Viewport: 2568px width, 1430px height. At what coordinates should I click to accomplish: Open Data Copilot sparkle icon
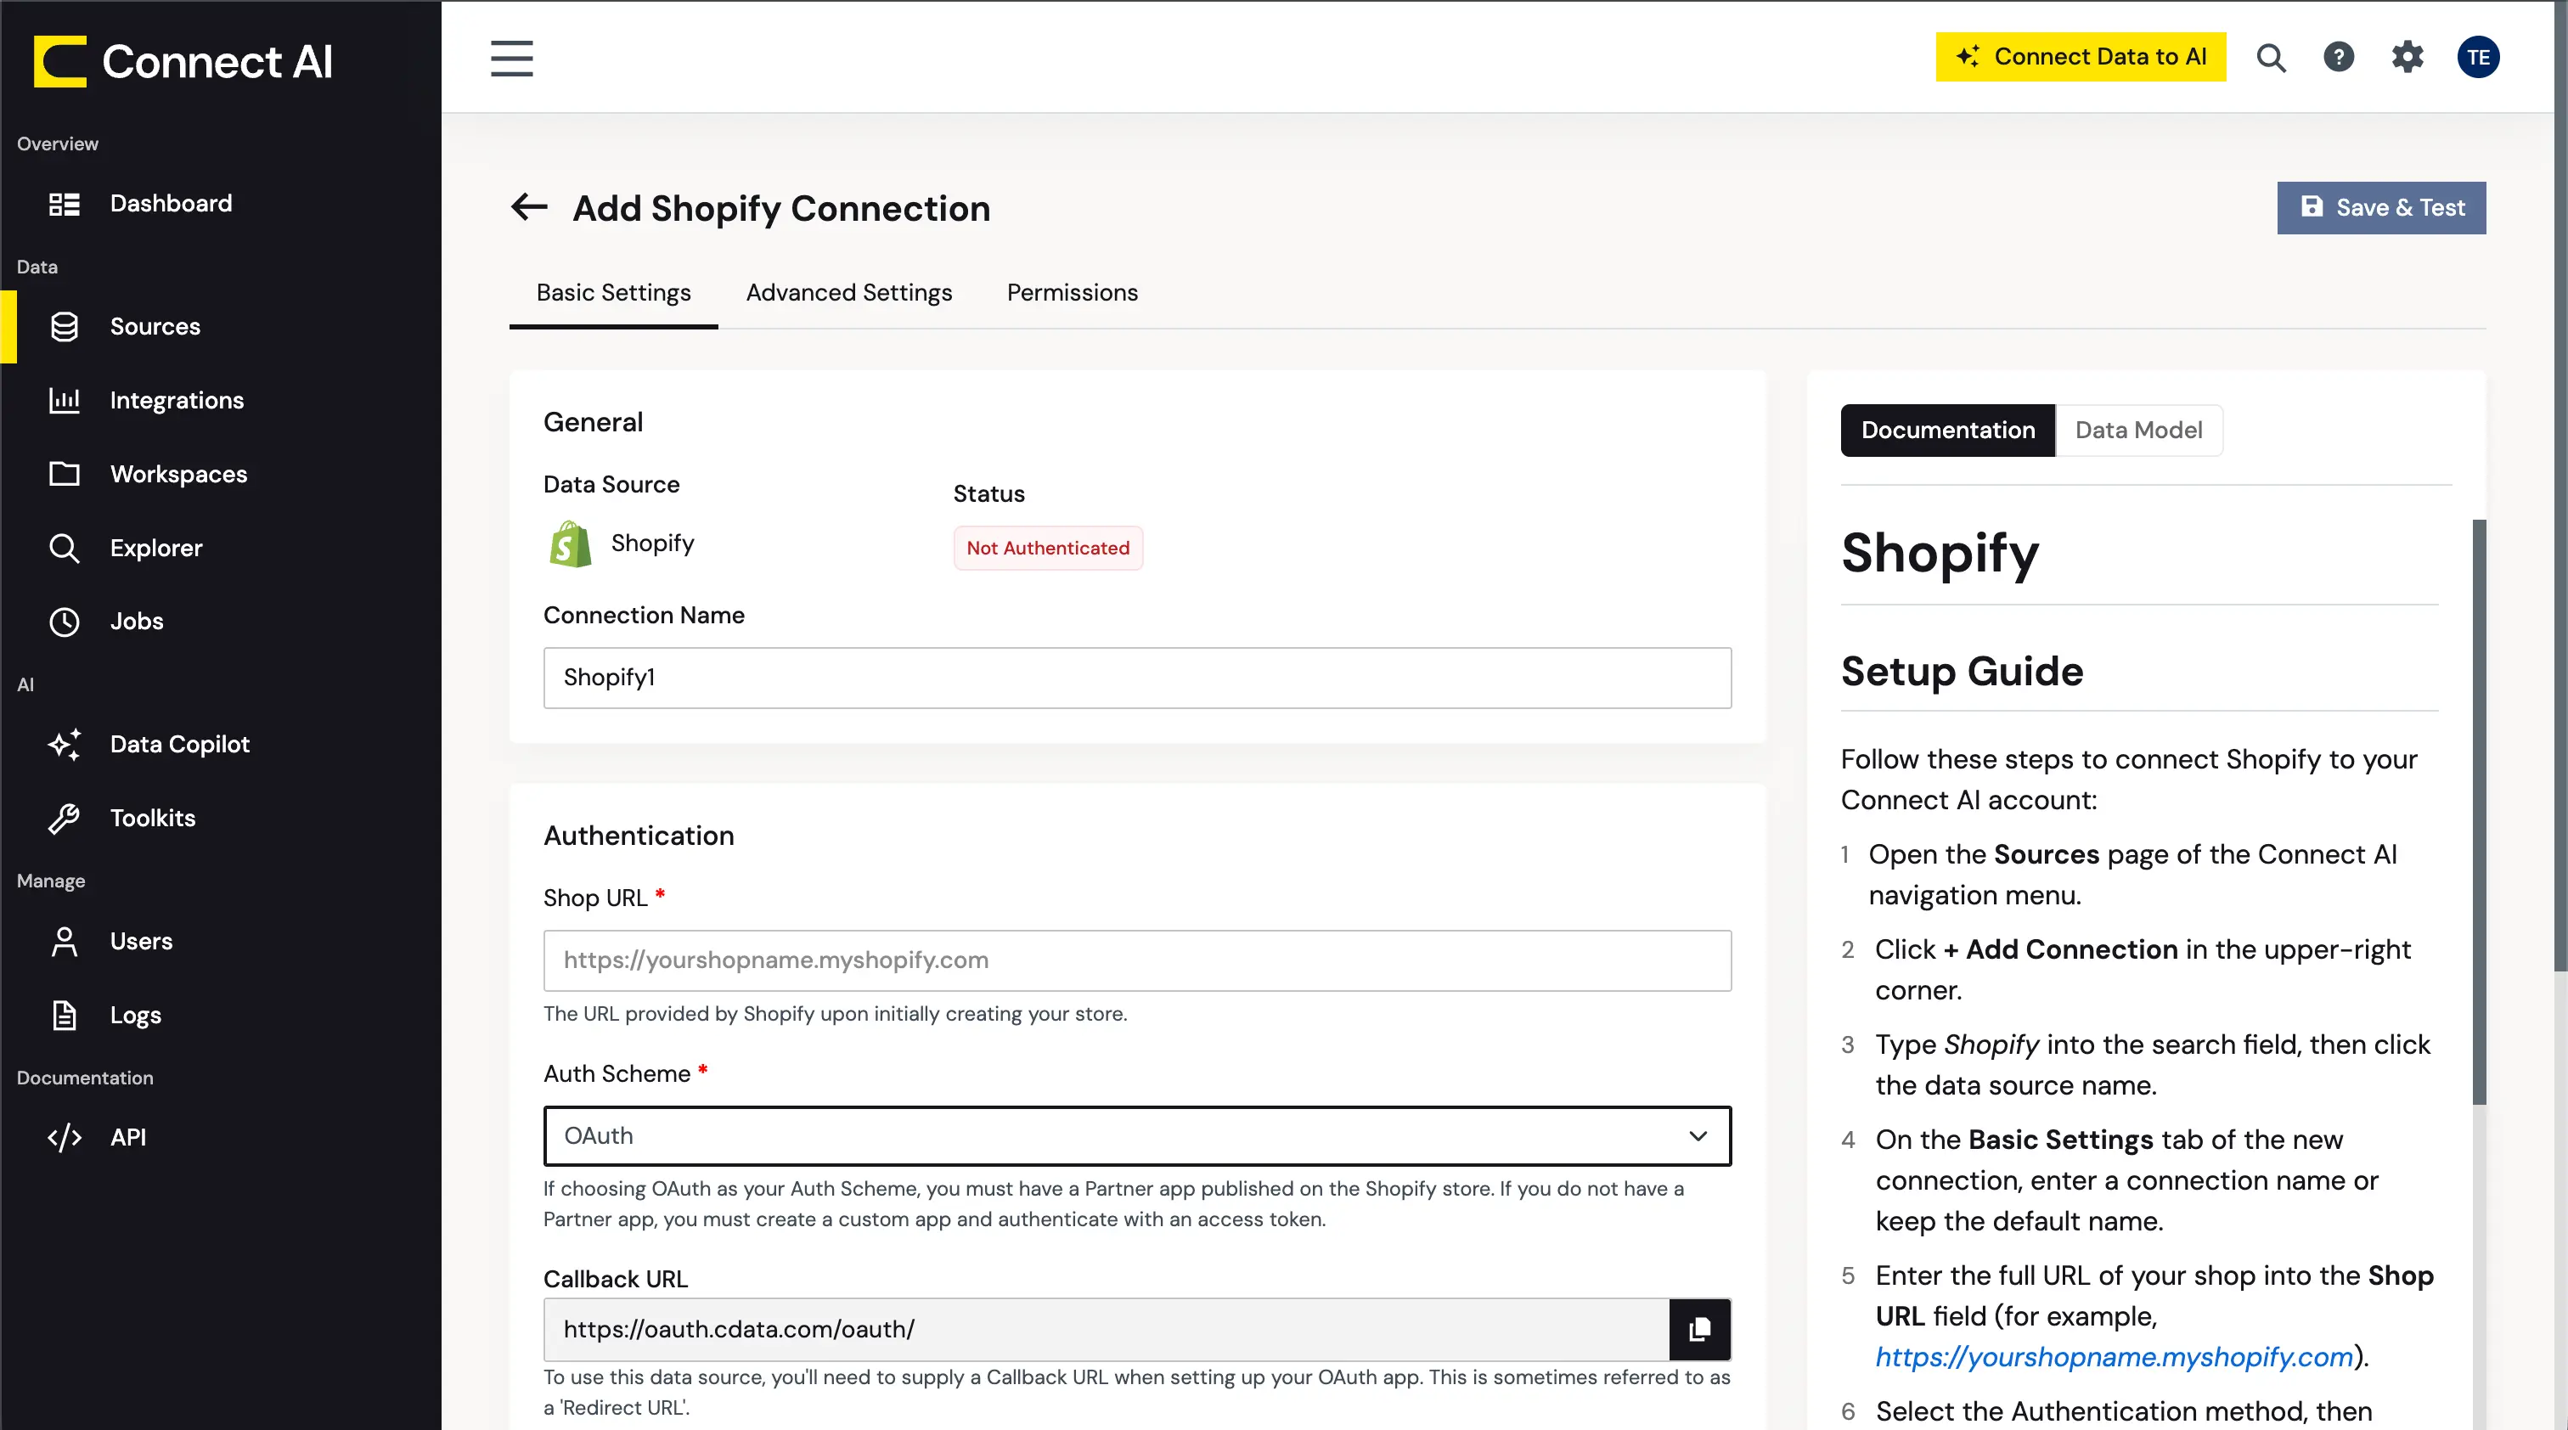pyautogui.click(x=65, y=745)
